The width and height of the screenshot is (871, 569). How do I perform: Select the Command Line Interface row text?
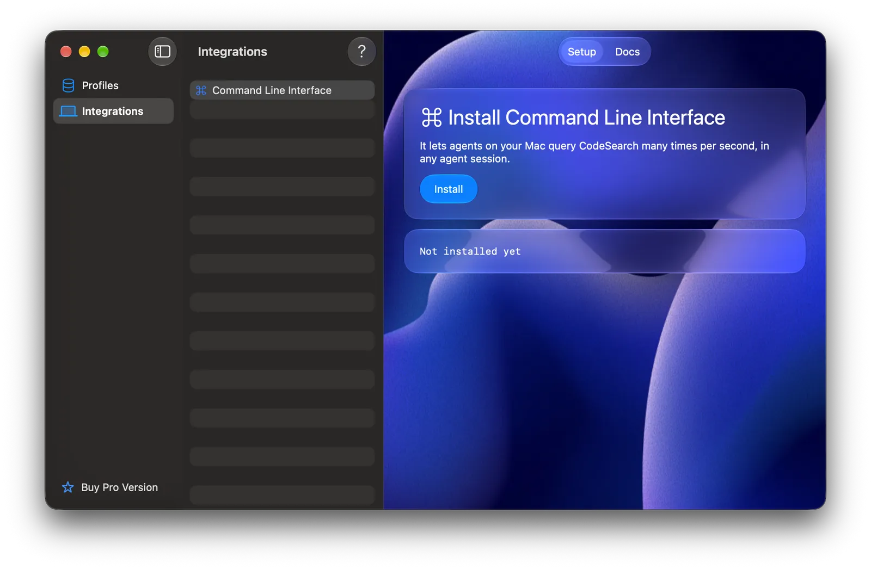click(272, 90)
